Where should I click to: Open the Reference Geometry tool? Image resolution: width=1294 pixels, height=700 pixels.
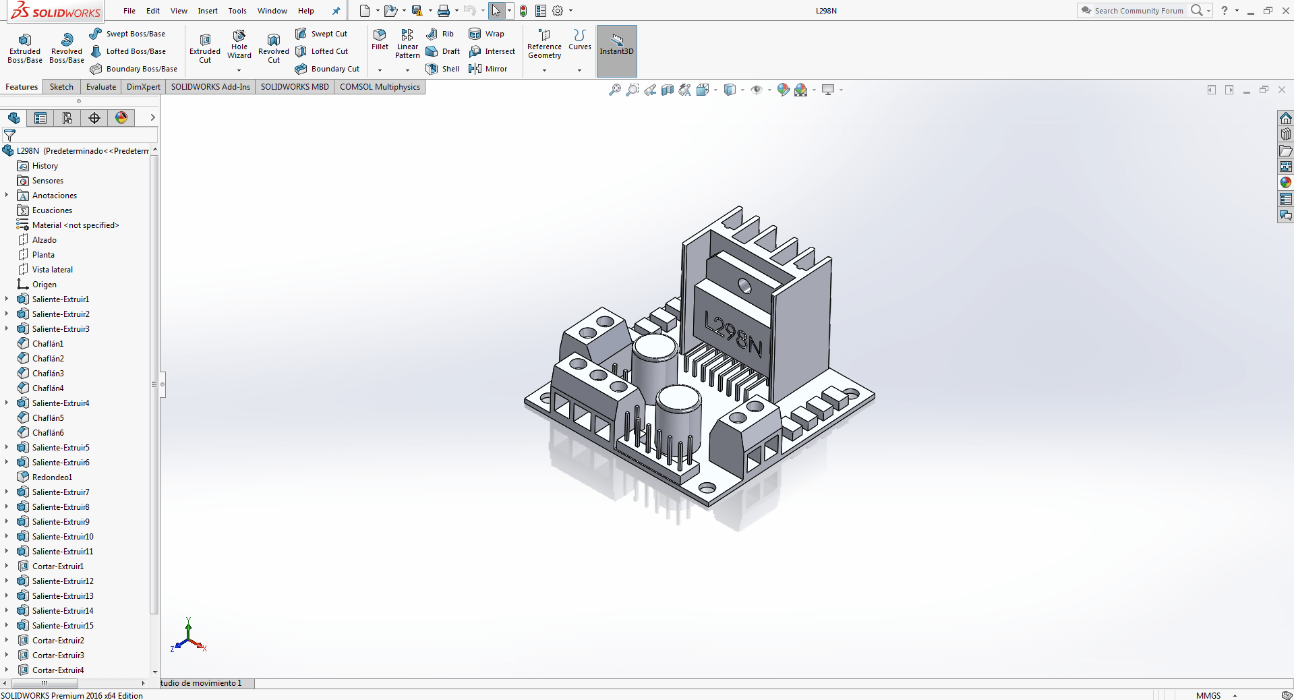[x=544, y=44]
